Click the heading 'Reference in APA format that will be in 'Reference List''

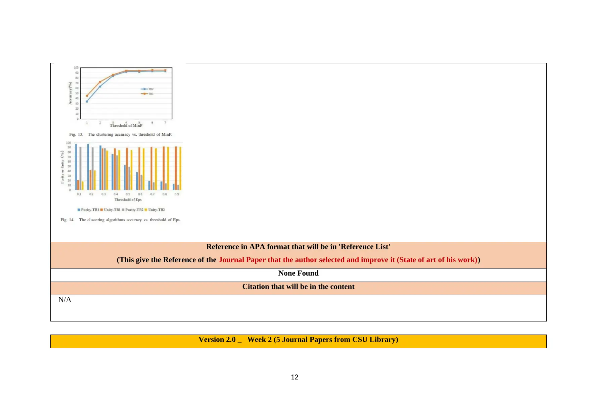(x=298, y=247)
